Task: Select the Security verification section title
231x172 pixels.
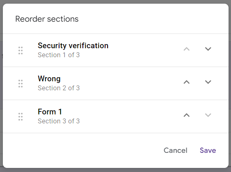Action: point(73,46)
